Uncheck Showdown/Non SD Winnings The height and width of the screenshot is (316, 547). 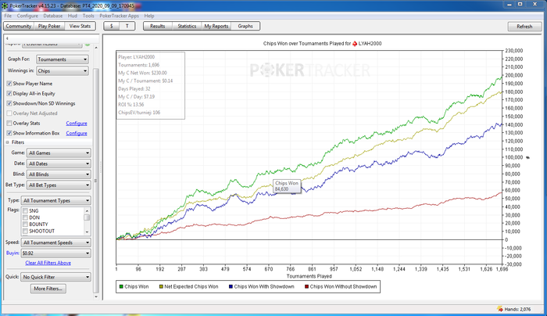tap(9, 104)
